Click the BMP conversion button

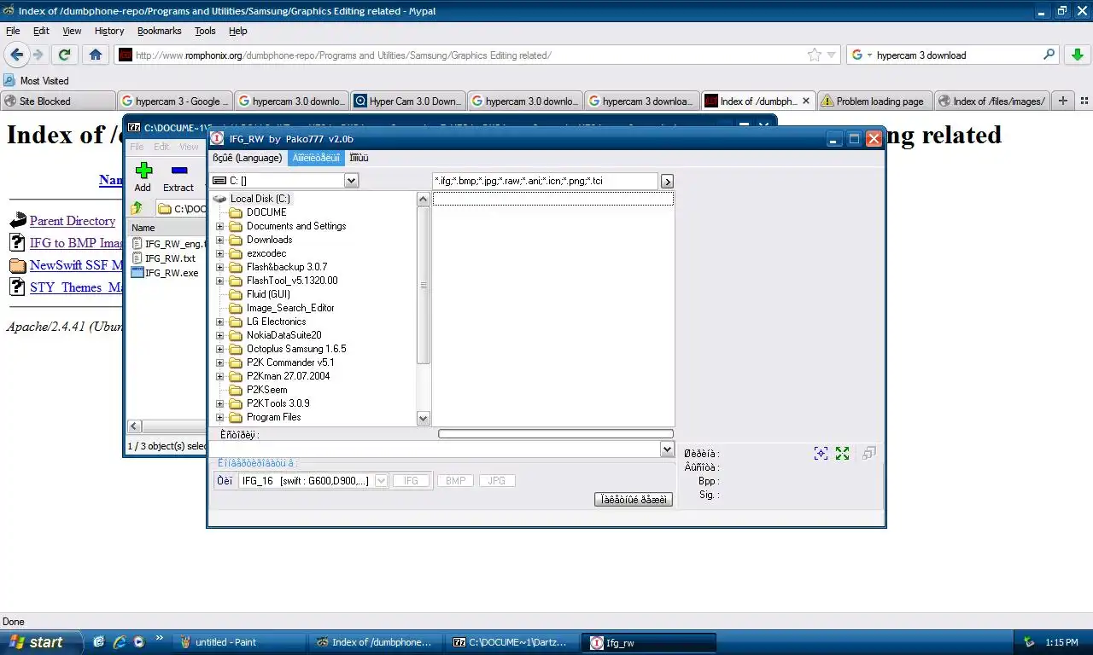coord(456,481)
